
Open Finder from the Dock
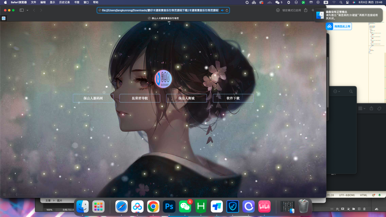(x=83, y=206)
